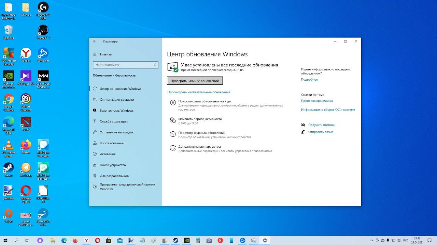Open the taskbar clock showing 21:12
437x245 pixels.
(417, 240)
